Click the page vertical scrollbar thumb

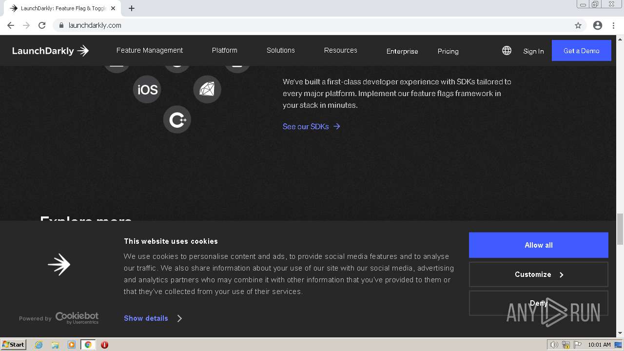620,229
